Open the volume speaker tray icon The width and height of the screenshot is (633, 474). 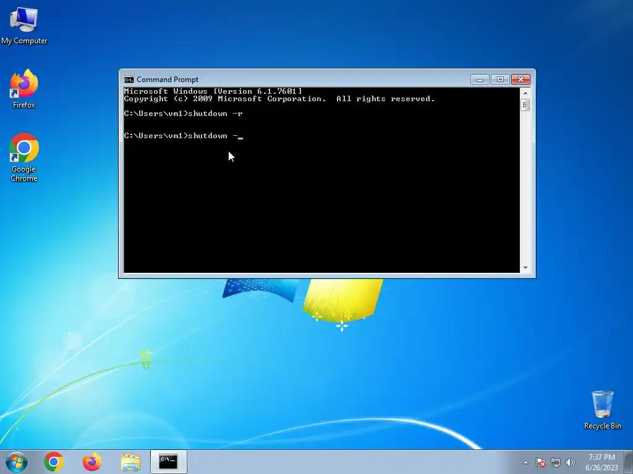click(x=571, y=462)
